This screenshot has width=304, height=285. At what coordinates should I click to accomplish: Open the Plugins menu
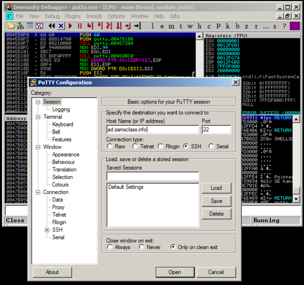pos(73,16)
